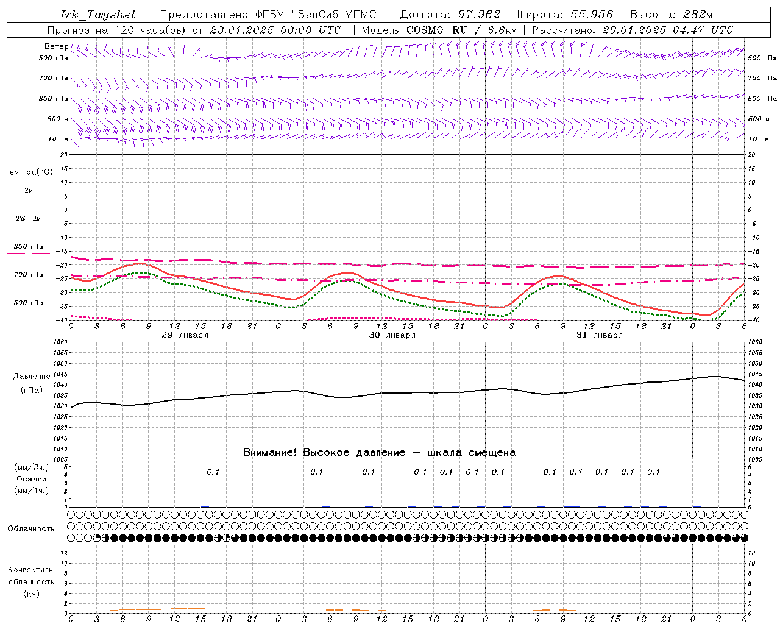Image resolution: width=780 pixels, height=624 pixels.
Task: Click the 31 января date label
Action: (x=600, y=335)
